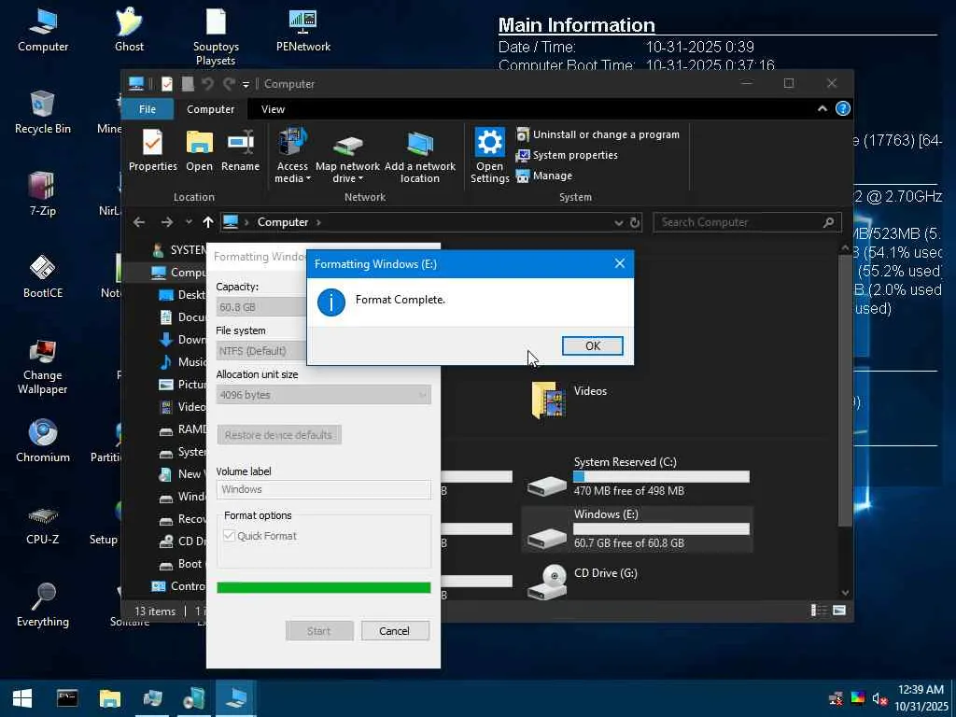Go up one folder level
Screen dimensions: 956x717
pyautogui.click(x=208, y=222)
